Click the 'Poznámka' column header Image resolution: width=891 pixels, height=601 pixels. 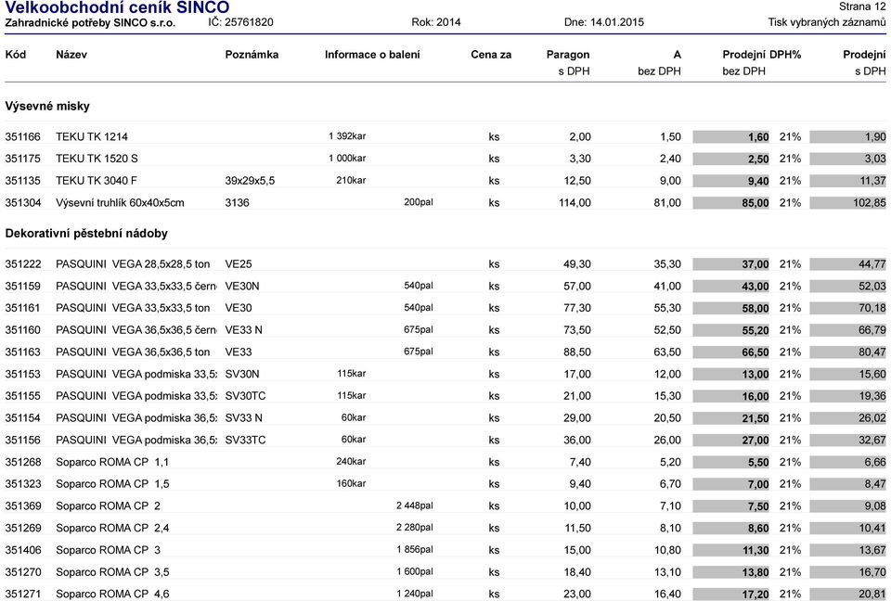[252, 55]
